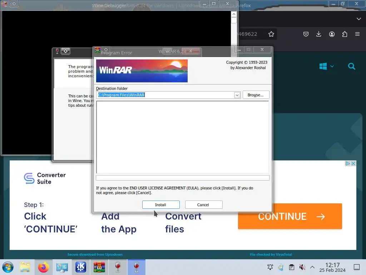Click the WinRAR banner image

click(142, 71)
